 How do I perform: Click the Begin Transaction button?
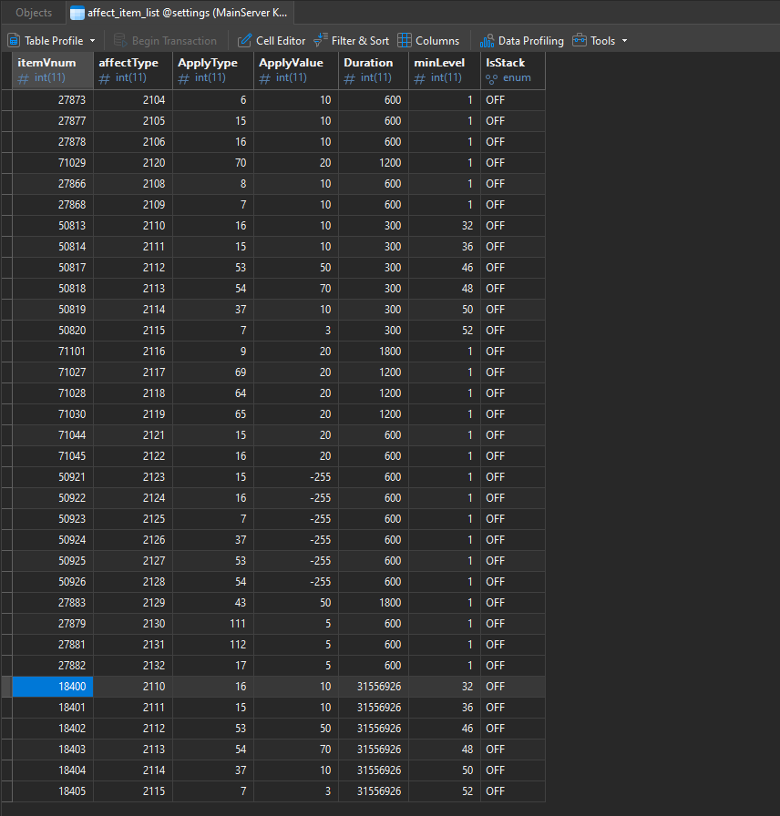(x=165, y=41)
